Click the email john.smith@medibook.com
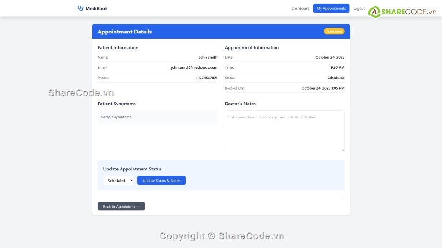The width and height of the screenshot is (442, 248). 194,68
